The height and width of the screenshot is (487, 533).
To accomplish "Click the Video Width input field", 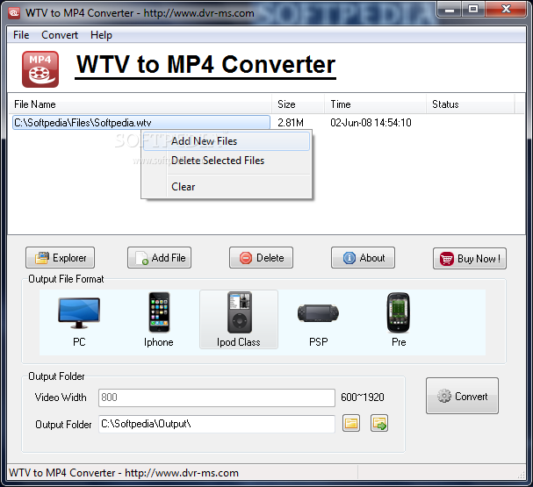I will click(217, 397).
